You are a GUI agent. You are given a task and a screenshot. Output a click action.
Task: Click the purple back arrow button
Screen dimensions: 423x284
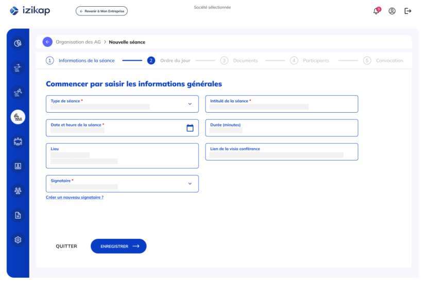pyautogui.click(x=47, y=42)
